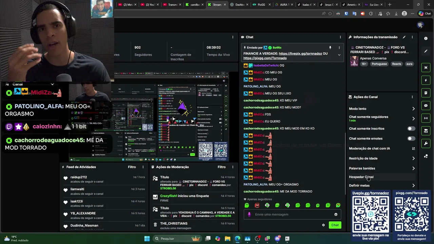Open Discord from the taskbar

(277, 239)
